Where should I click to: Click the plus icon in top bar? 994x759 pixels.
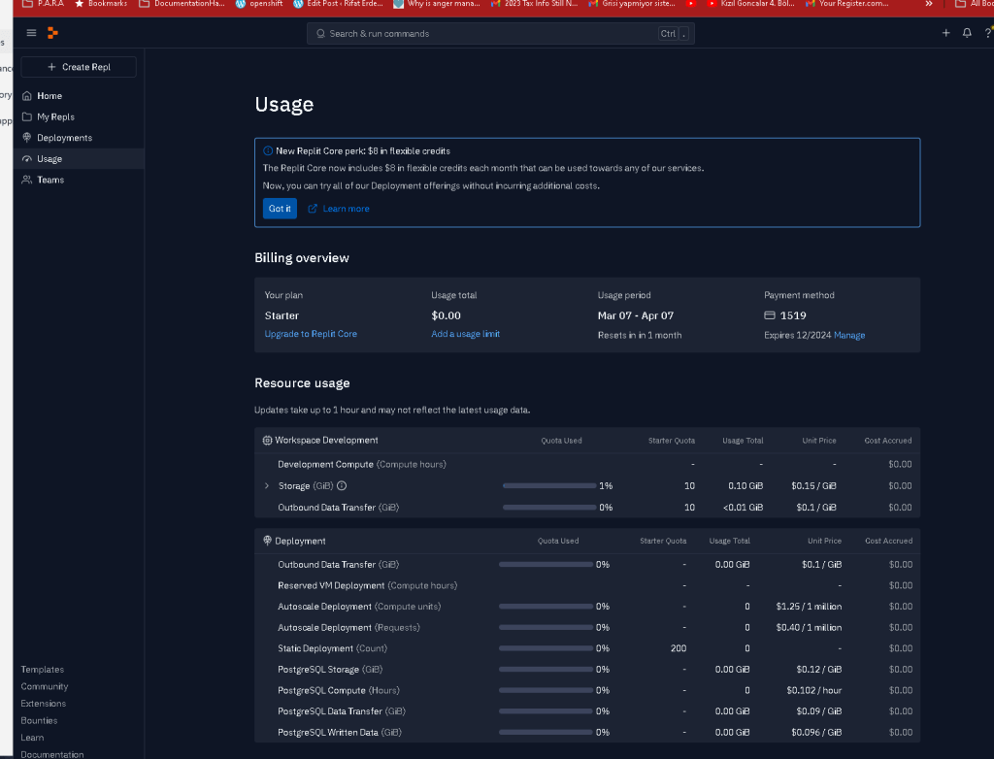[945, 33]
